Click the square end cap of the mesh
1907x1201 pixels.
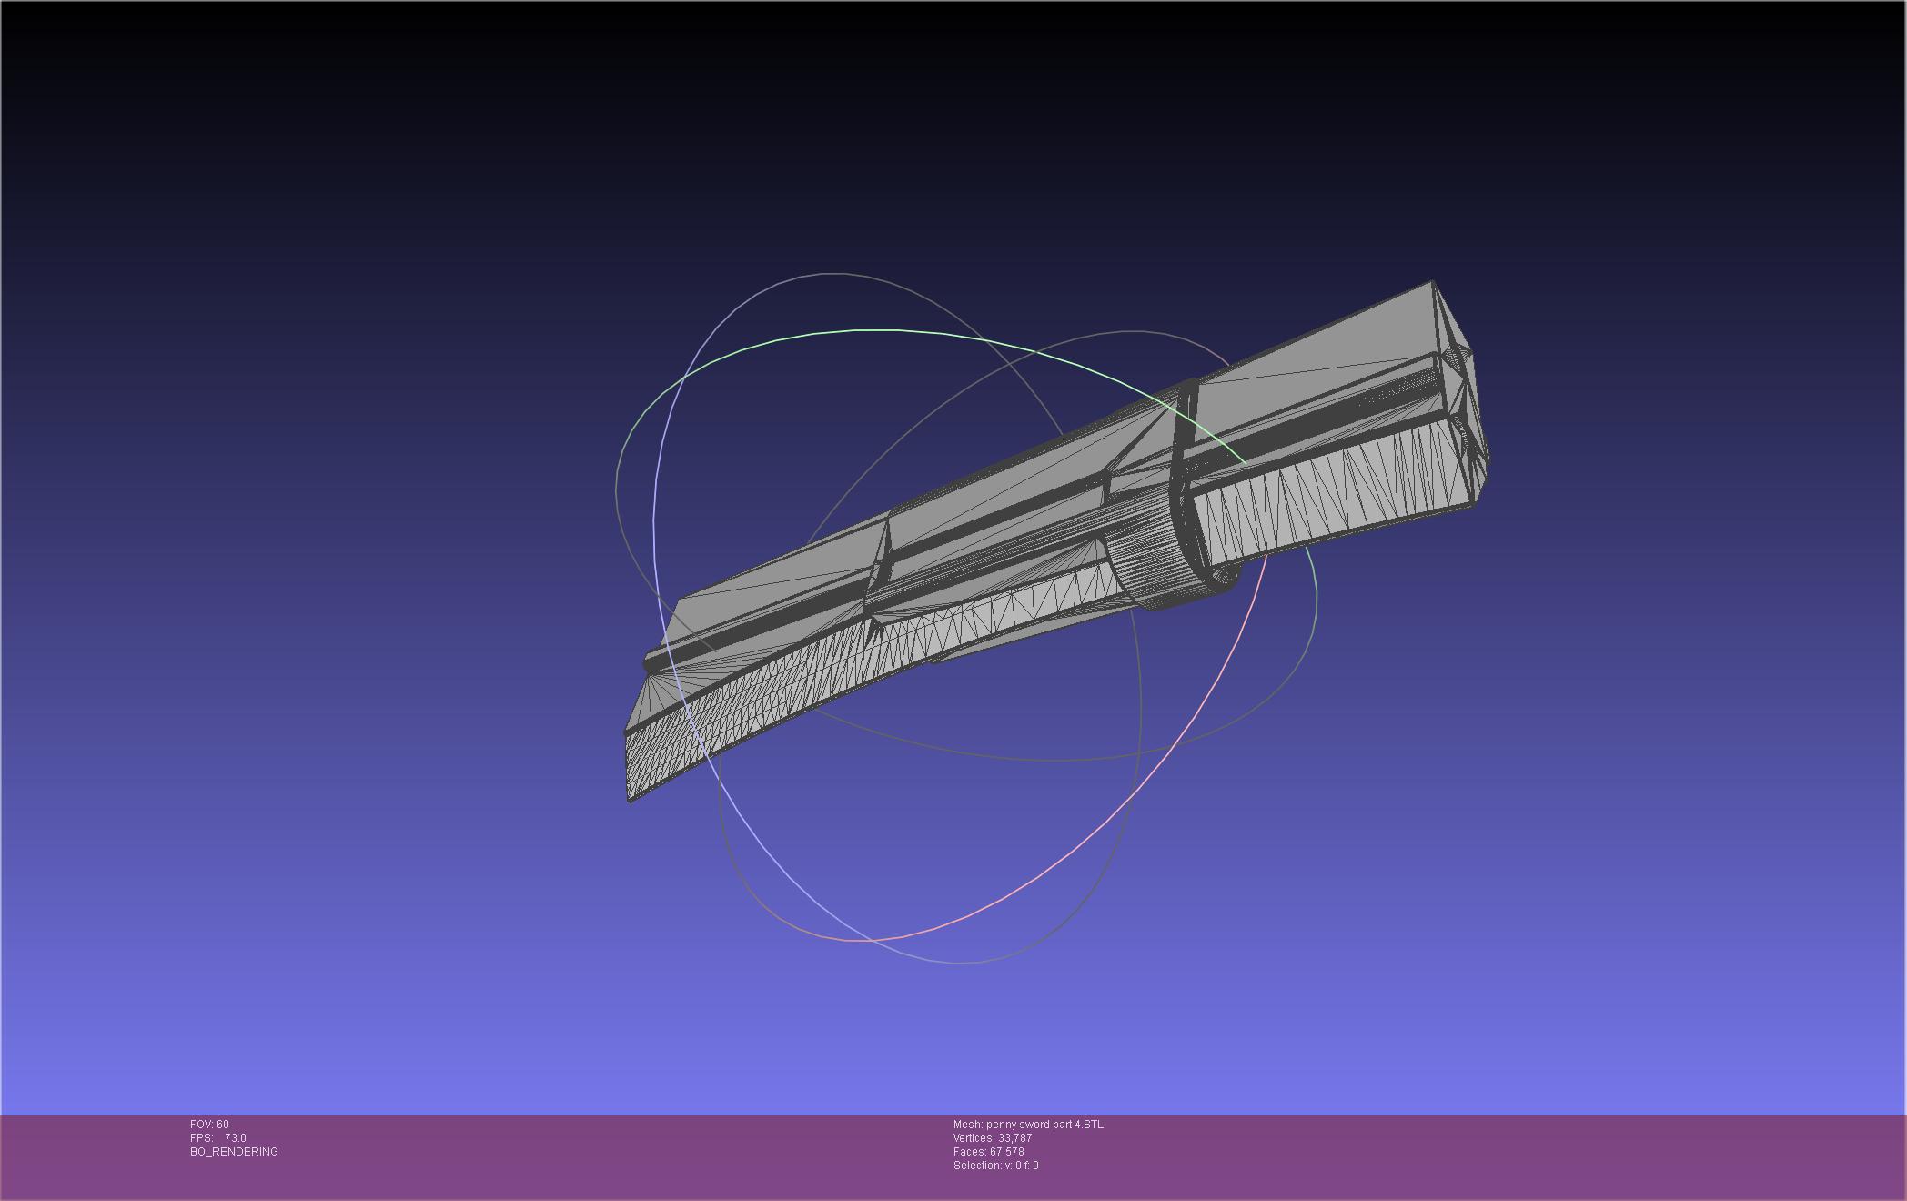click(x=1461, y=391)
